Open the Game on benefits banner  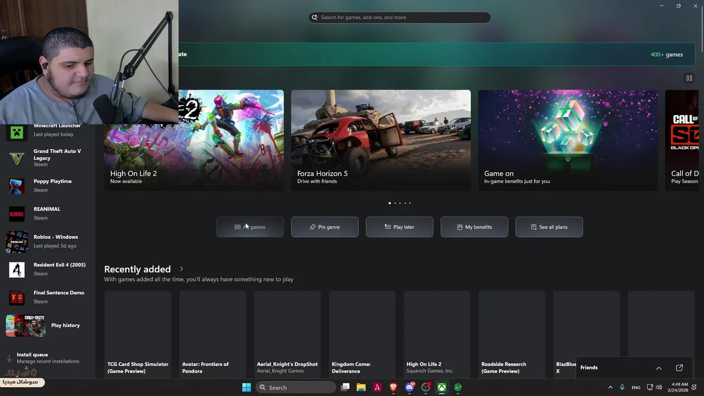coord(568,140)
